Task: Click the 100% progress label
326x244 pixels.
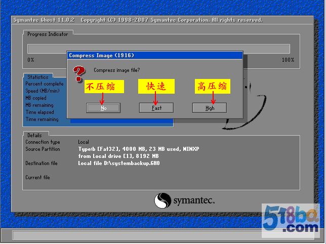Action: 288,60
